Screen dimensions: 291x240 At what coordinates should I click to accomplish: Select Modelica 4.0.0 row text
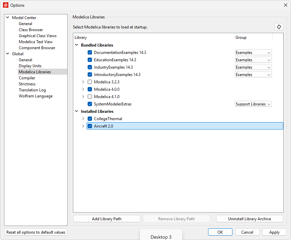(107, 89)
